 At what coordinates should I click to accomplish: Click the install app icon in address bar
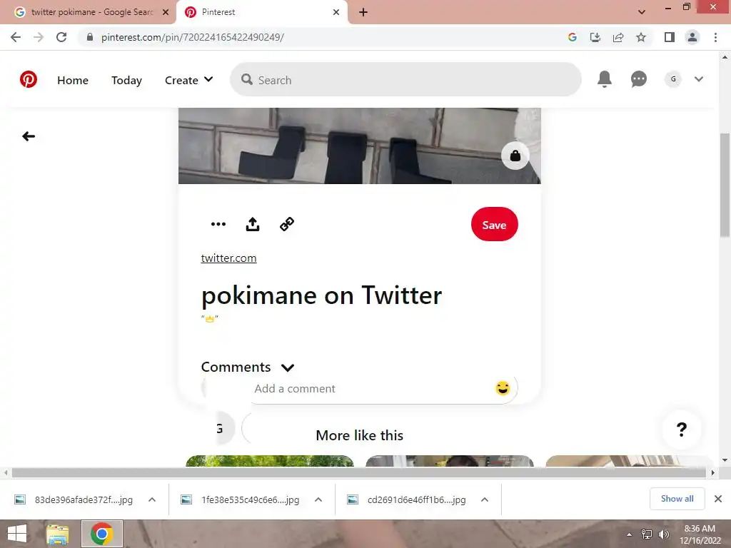tap(595, 37)
